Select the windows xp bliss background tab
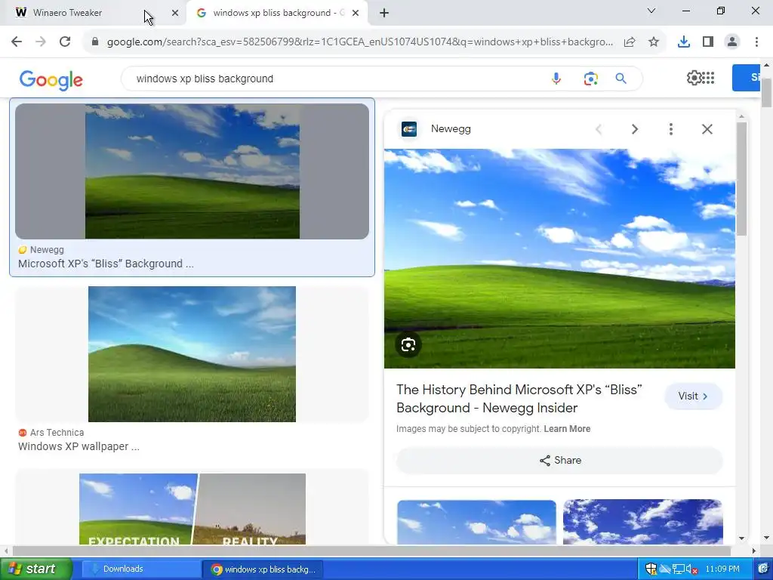The height and width of the screenshot is (580, 773). click(x=276, y=13)
